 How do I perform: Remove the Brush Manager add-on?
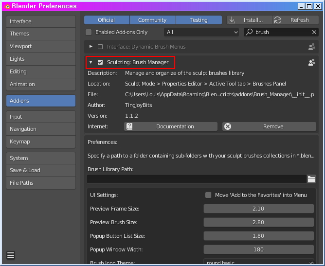pyautogui.click(x=269, y=126)
